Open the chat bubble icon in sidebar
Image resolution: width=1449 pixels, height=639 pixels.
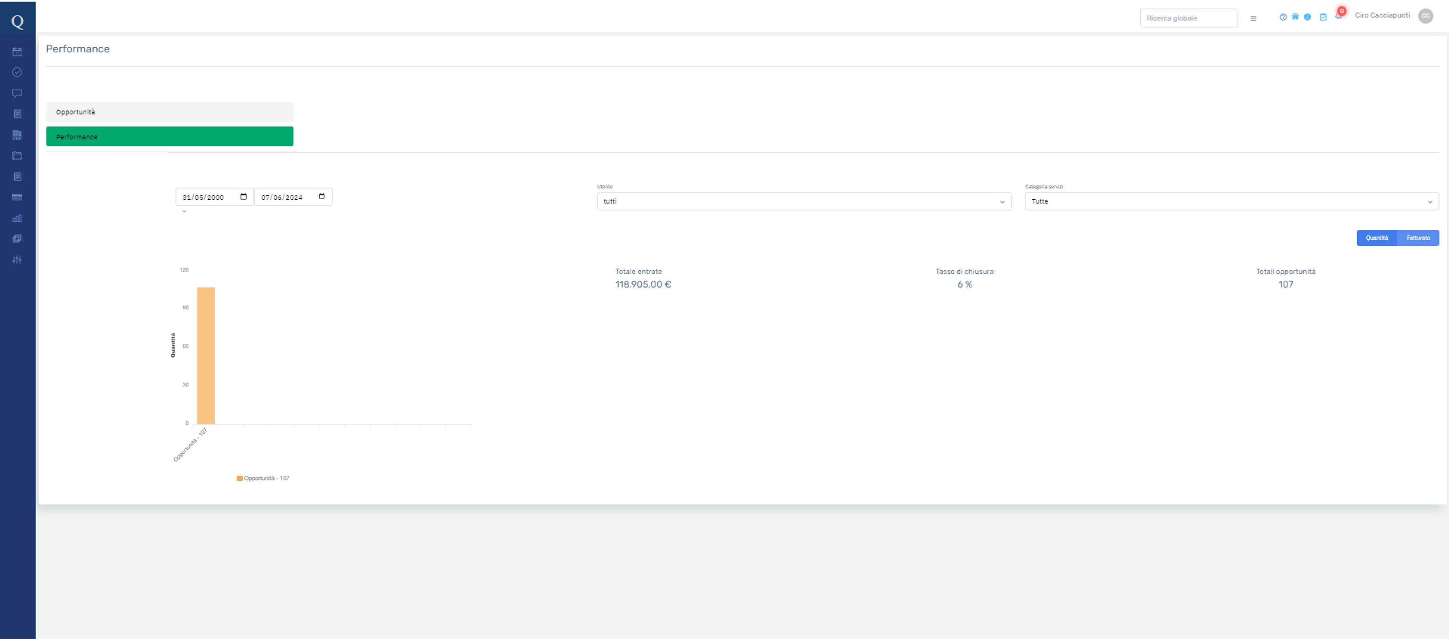(17, 93)
